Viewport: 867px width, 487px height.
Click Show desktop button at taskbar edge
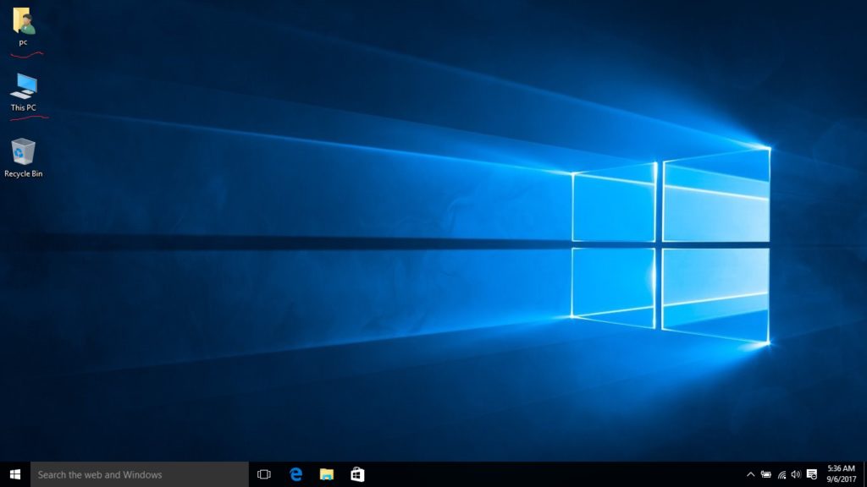[864, 474]
